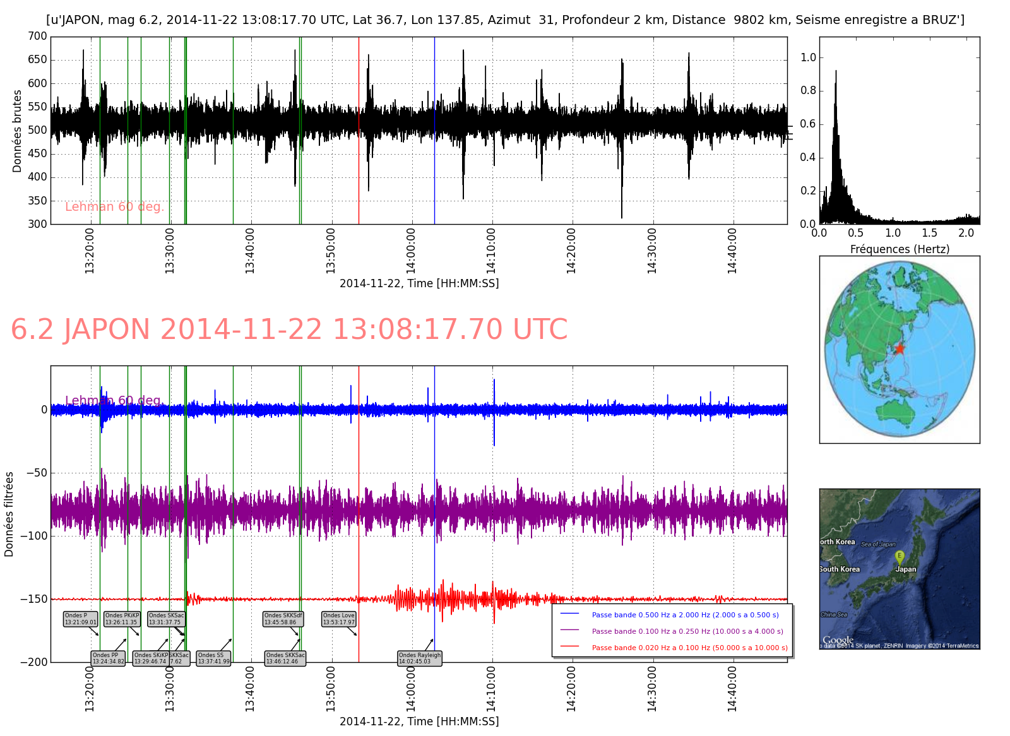
Task: Click the green epicenter pin over Japan
Action: click(x=900, y=557)
